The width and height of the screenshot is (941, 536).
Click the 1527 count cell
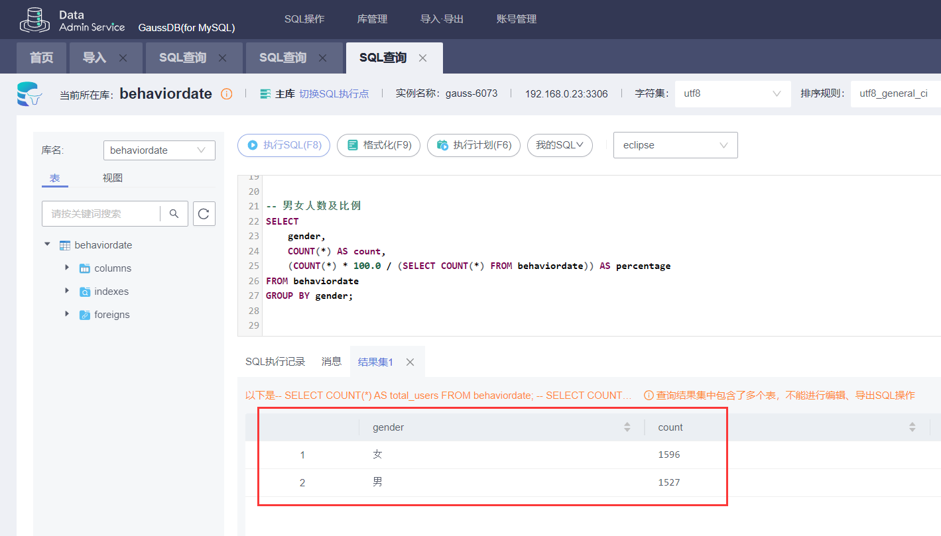669,482
